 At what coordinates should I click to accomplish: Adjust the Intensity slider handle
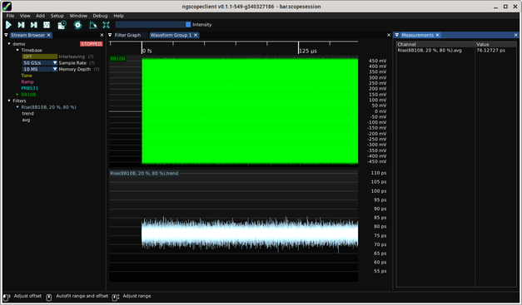[188, 24]
